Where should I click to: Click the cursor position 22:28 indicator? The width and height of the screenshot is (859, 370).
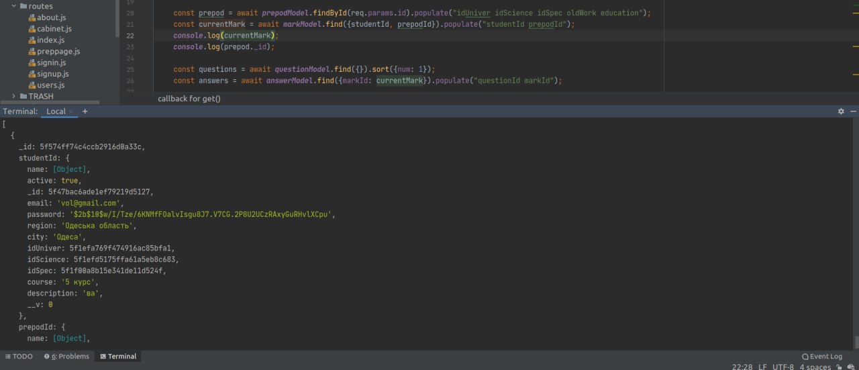[x=742, y=367]
